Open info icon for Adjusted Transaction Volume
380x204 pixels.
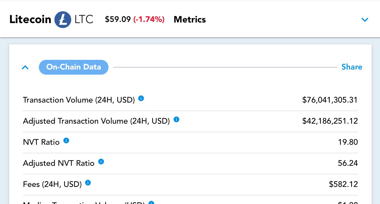[x=176, y=120]
